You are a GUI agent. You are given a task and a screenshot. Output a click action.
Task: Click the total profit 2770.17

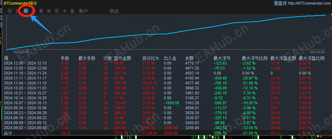[121, 133]
